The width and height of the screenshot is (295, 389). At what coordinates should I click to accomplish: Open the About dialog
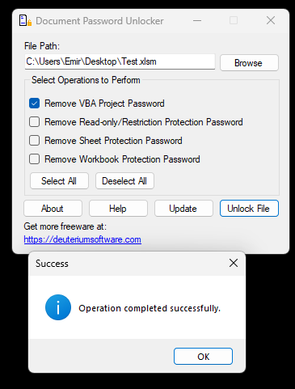[x=53, y=209]
